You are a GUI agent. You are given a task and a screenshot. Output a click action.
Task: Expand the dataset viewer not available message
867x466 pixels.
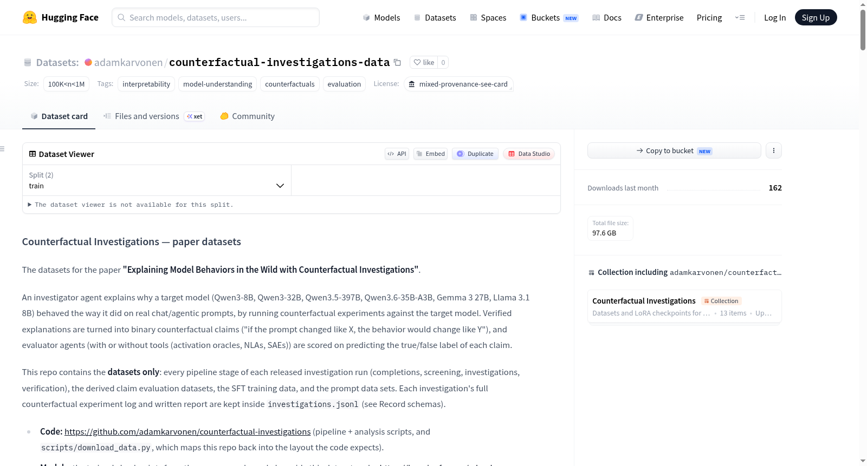tap(131, 205)
